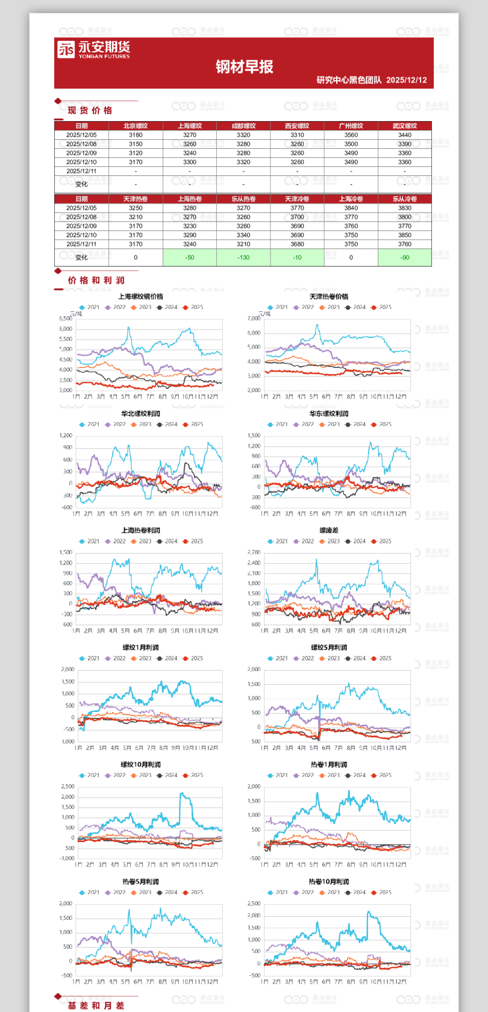
Task: Click the 天津热卷 value 3250 for 2025/12/05
Action: coord(136,208)
